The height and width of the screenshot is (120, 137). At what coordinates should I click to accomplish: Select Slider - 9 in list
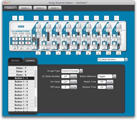(x=21, y=75)
